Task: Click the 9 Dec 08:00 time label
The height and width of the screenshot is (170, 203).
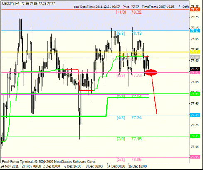Action: (94, 166)
